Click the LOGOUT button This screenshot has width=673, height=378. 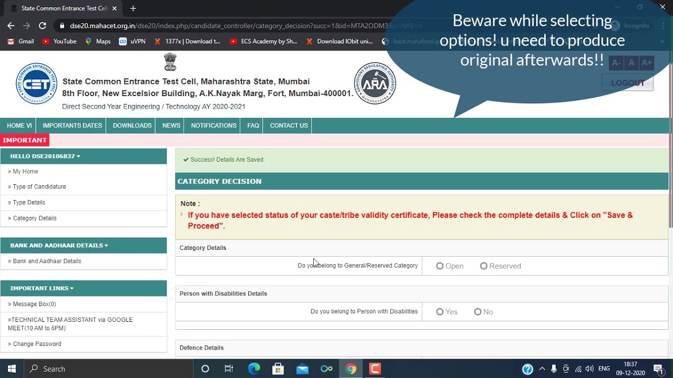point(628,83)
